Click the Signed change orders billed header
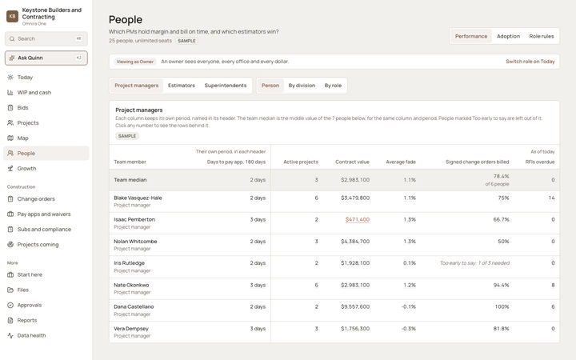The height and width of the screenshot is (360, 576). 477,162
